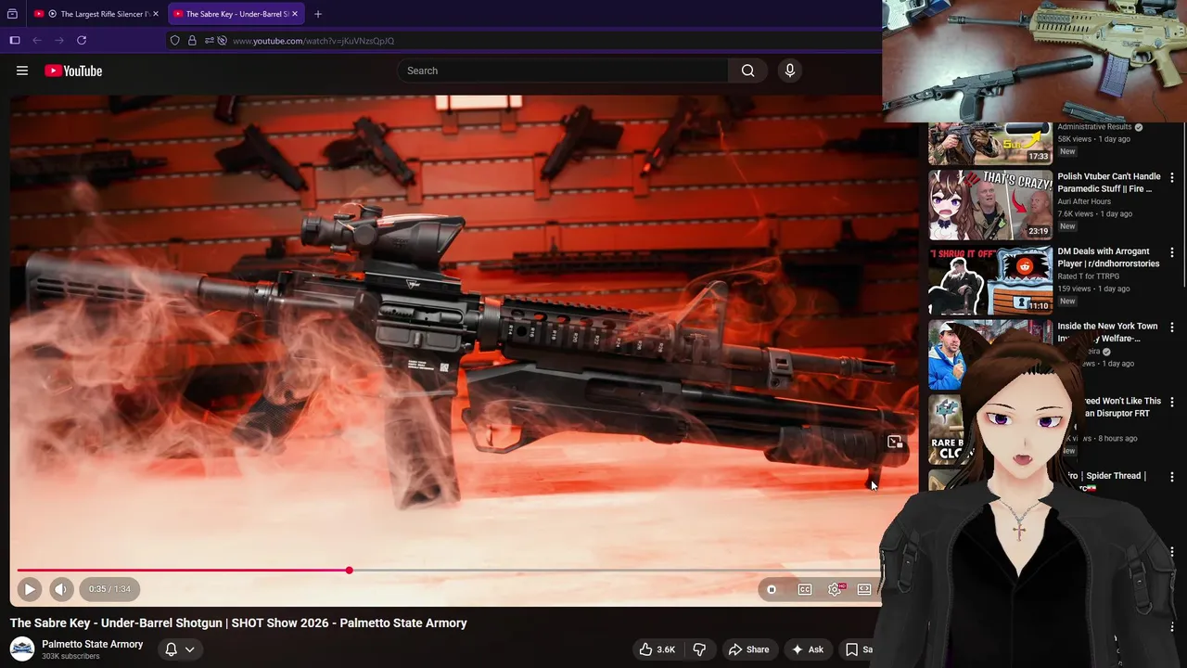
Task: Open player settings gear
Action: tap(835, 589)
